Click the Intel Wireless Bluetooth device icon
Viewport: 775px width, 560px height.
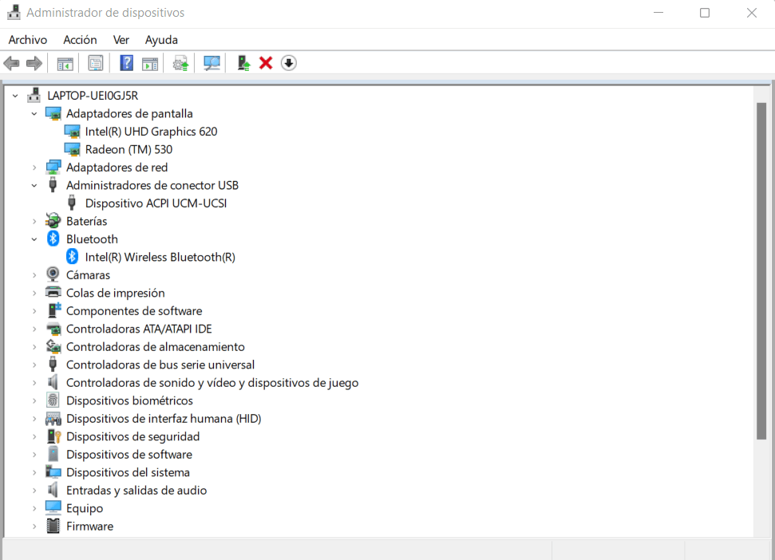tap(72, 257)
